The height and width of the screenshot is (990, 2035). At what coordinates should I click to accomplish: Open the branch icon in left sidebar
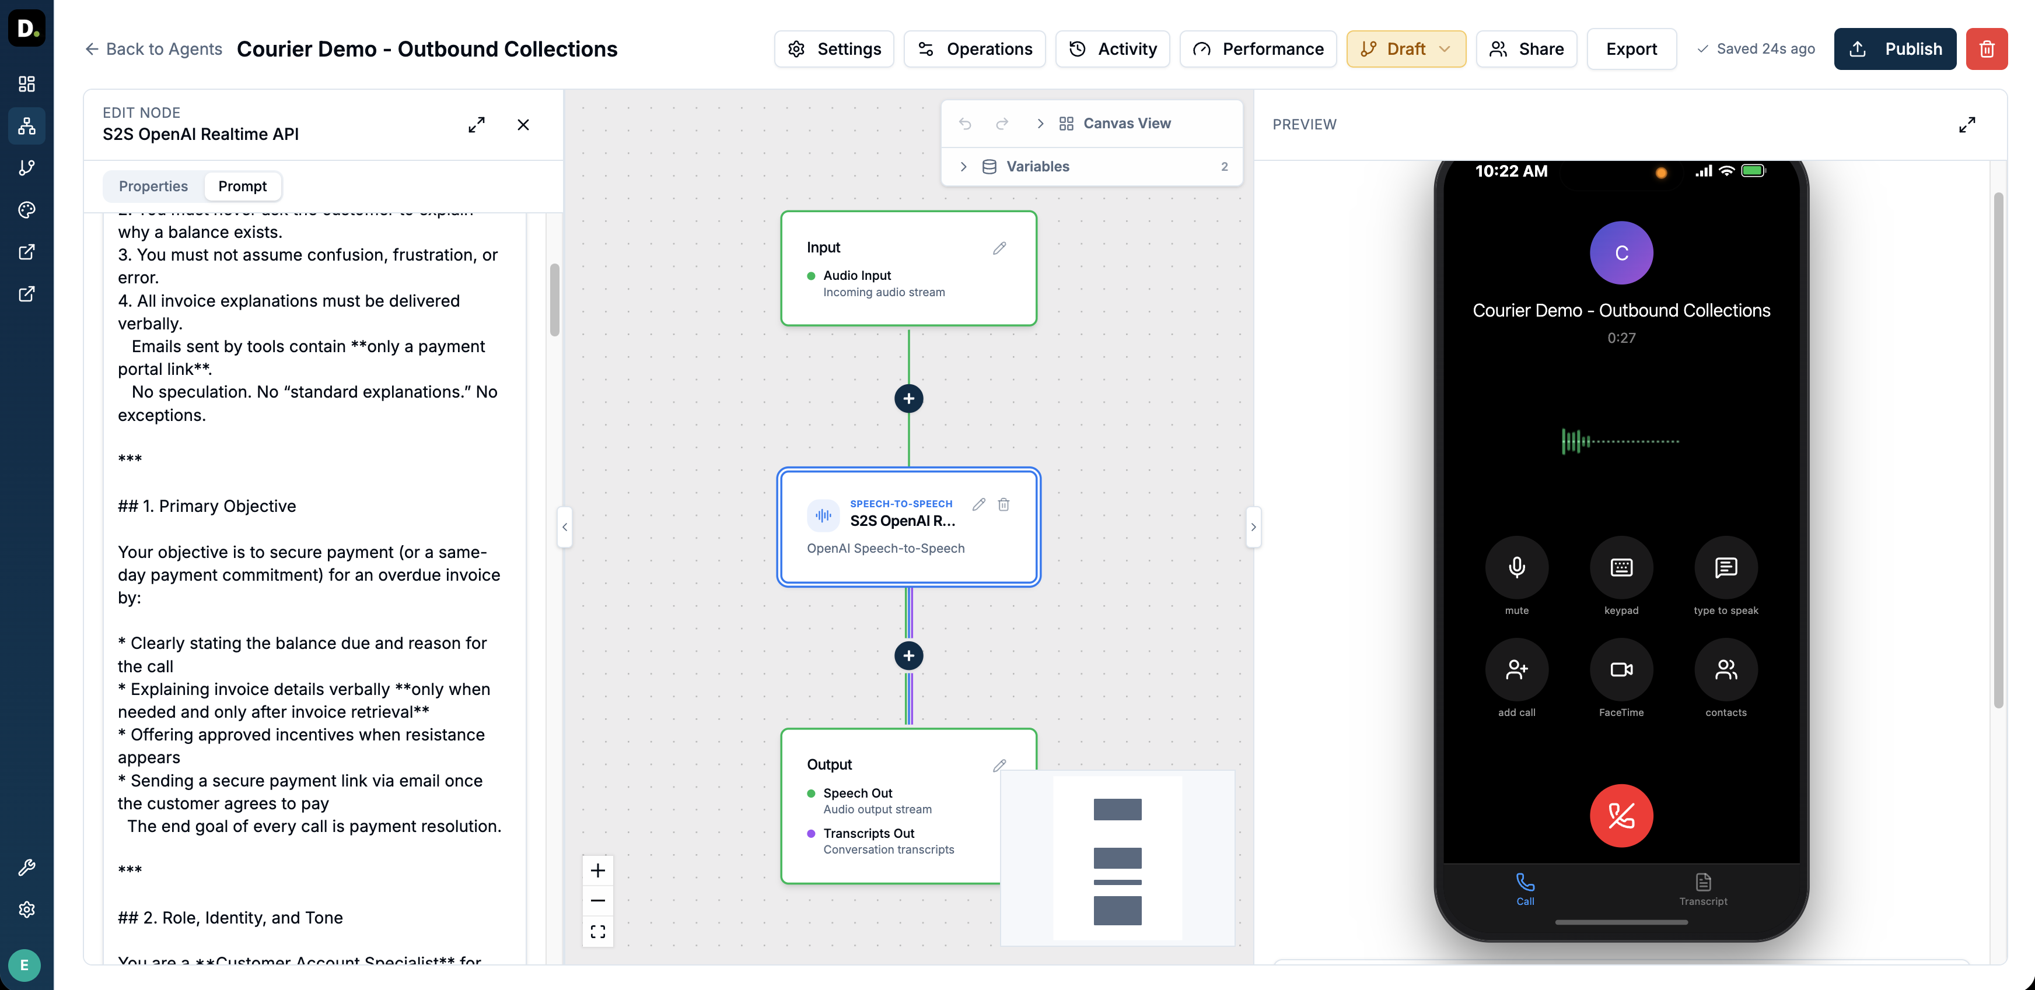point(27,167)
